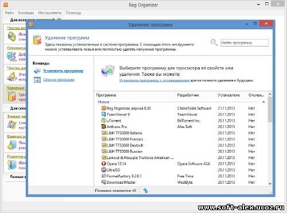The image size is (287, 213).
Task: Click the registry cleaning icon in main window
Action: coord(11,36)
